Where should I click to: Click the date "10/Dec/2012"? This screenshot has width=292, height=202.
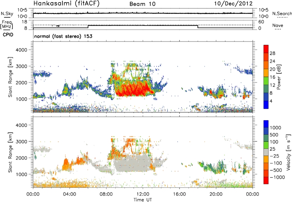[233, 3]
